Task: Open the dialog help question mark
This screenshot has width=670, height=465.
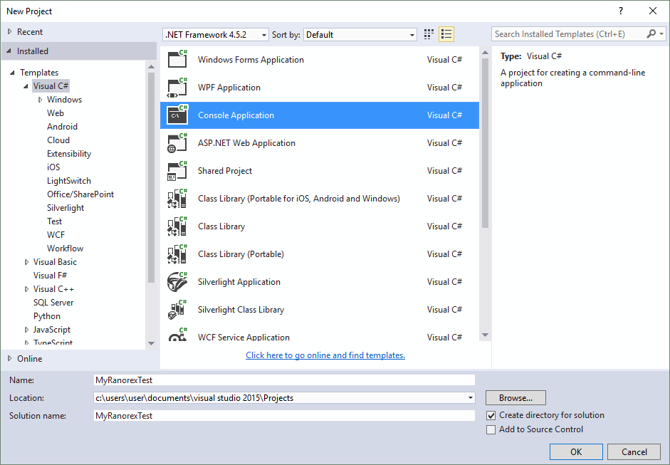Action: 621,11
